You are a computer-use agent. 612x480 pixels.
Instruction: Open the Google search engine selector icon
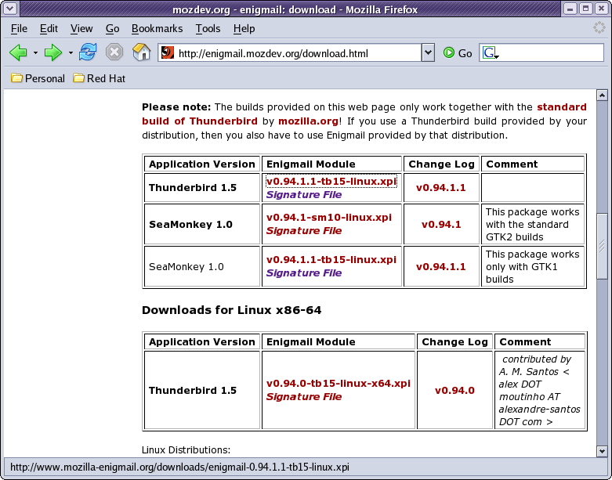point(491,52)
